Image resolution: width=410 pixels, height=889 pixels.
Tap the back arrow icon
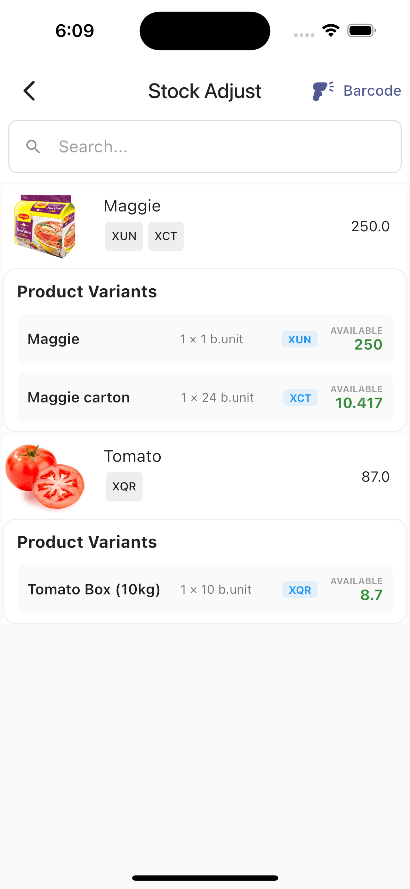tap(30, 91)
